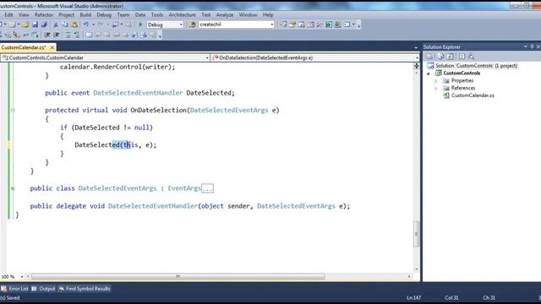Click View Code icon in Solution Explorer
This screenshot has width=541, height=304.
click(462, 57)
